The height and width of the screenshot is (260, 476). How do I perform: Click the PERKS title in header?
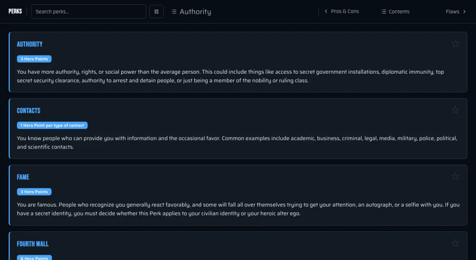(15, 11)
